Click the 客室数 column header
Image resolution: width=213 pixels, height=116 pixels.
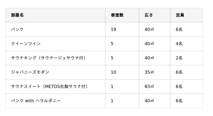(x=117, y=15)
